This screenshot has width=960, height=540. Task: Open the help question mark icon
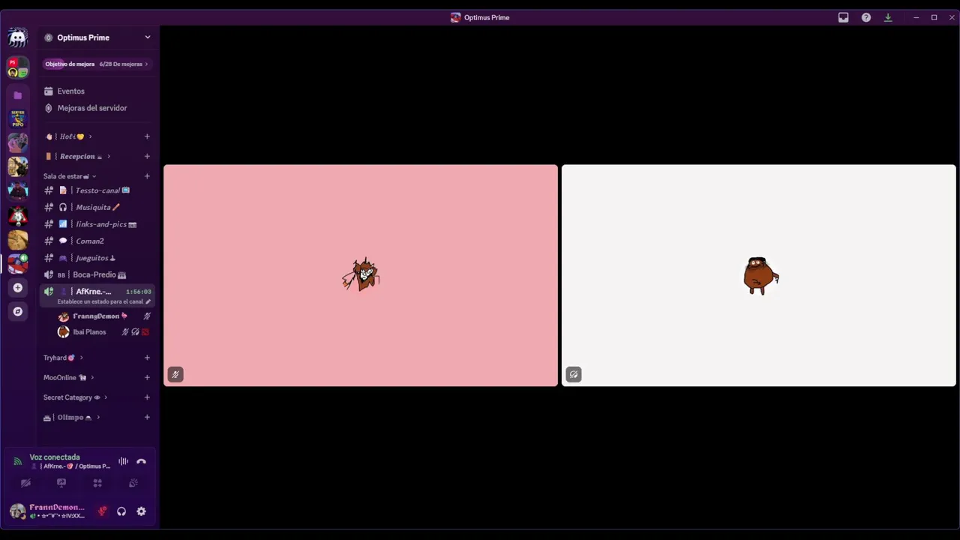tap(866, 17)
